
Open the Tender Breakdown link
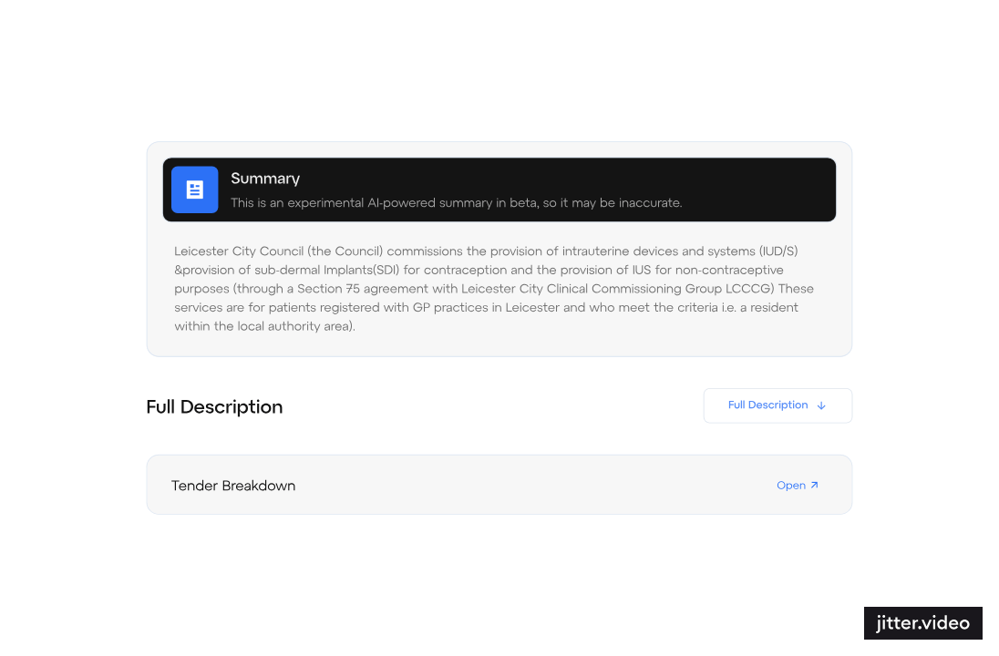[x=791, y=486]
